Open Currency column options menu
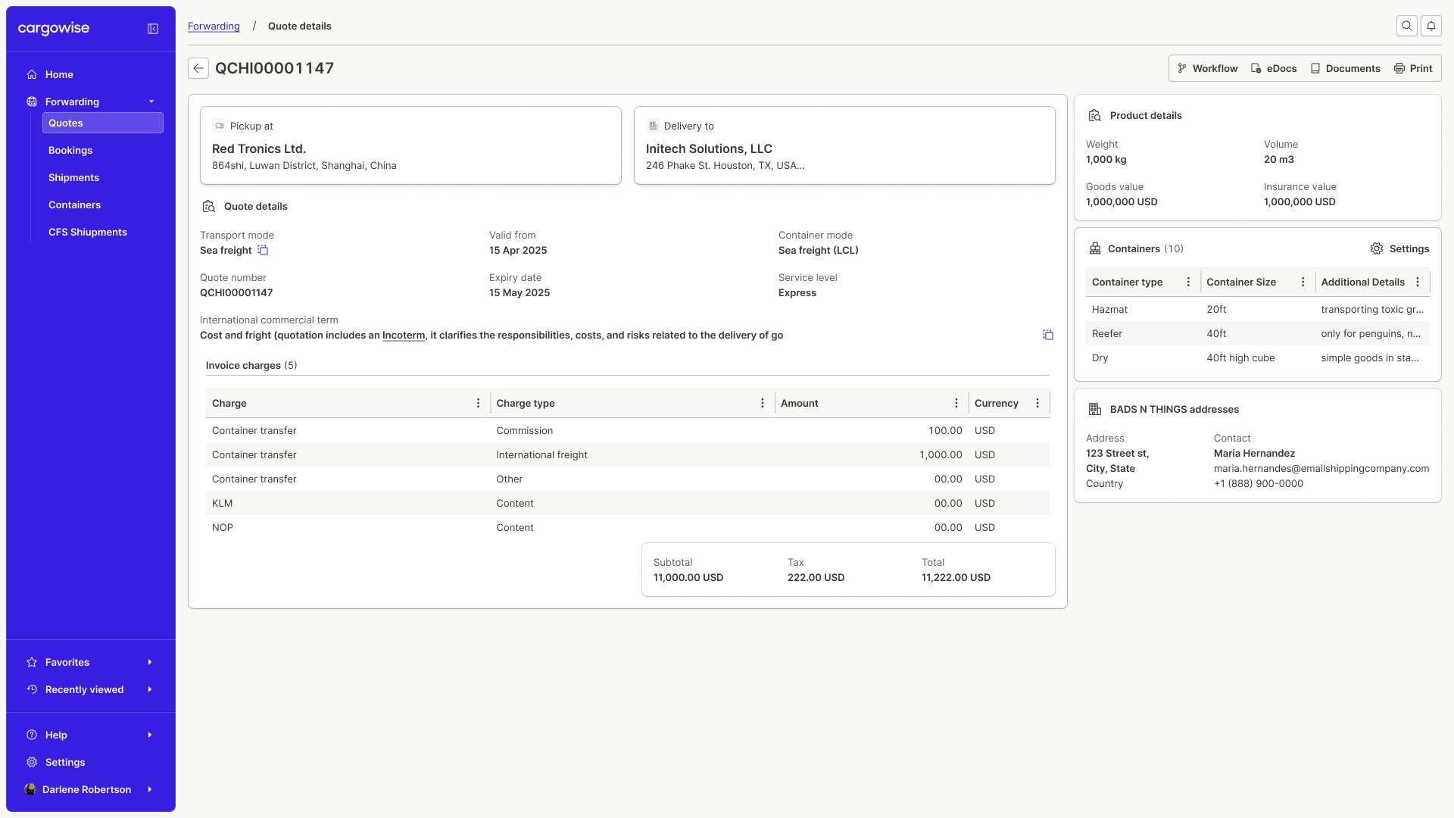 1037,403
